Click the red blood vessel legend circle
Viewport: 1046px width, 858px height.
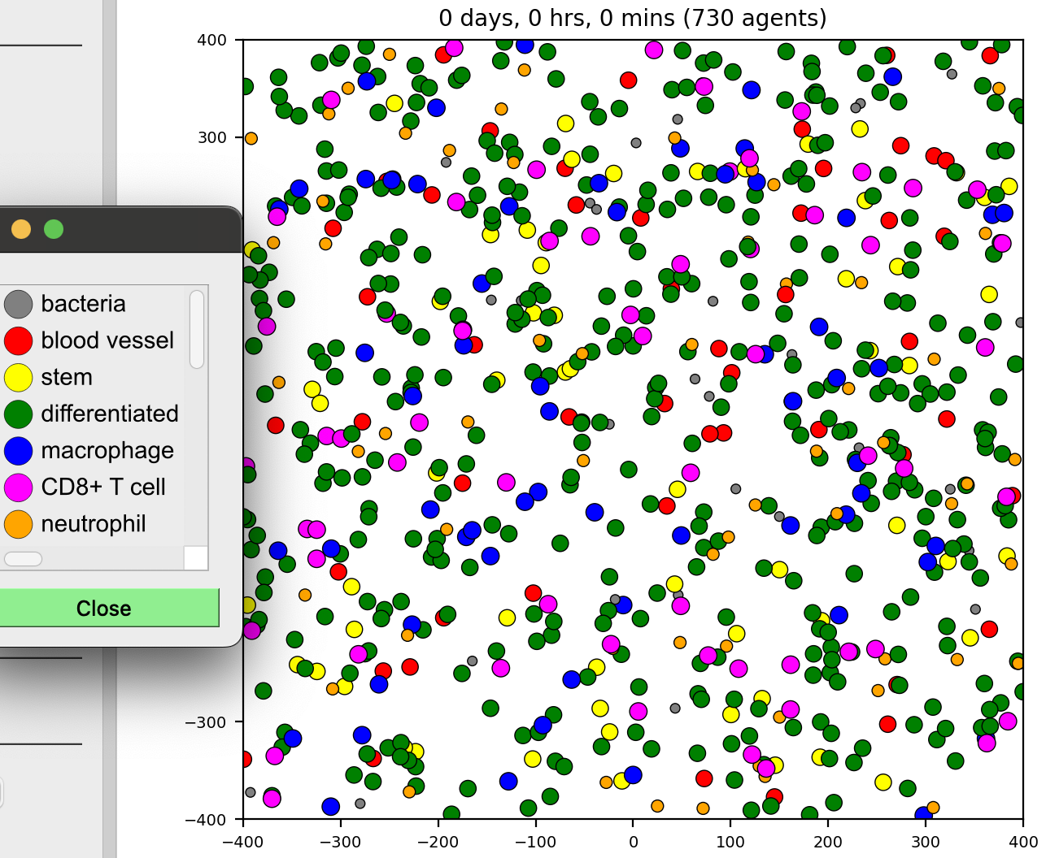coord(18,340)
